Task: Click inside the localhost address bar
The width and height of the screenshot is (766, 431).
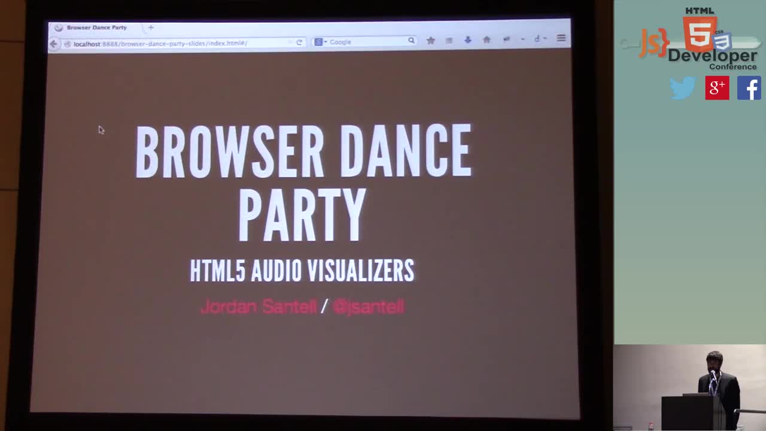Action: (180, 43)
